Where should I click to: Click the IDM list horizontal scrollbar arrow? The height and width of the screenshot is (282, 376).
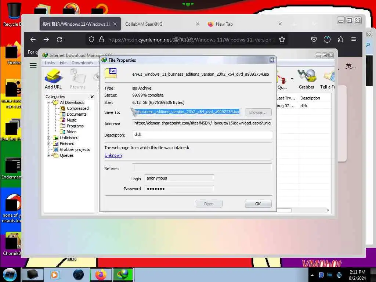328,210
